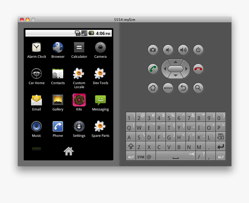Click the comma key
Viewport: 249px width, 203px height.
211,156
